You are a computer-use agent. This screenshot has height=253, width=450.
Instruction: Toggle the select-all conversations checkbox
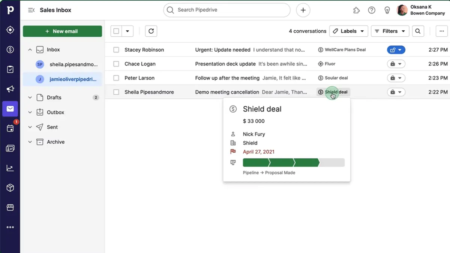pyautogui.click(x=116, y=31)
